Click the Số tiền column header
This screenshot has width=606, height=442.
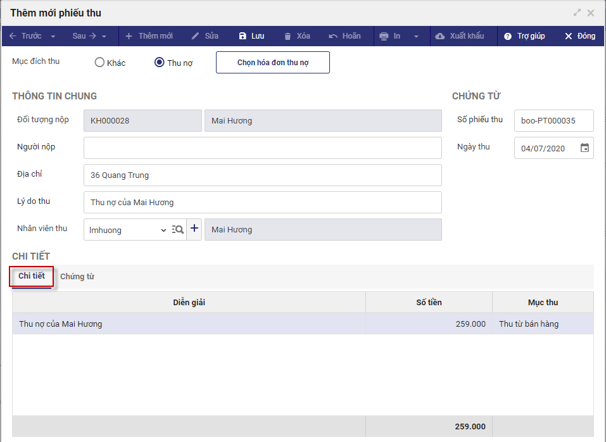tap(429, 302)
